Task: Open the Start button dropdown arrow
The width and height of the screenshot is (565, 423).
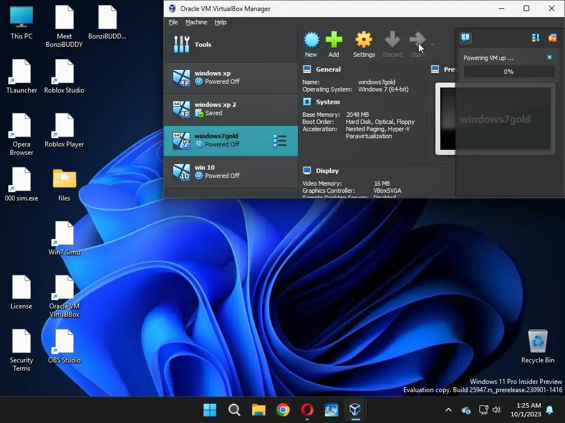Action: point(433,45)
